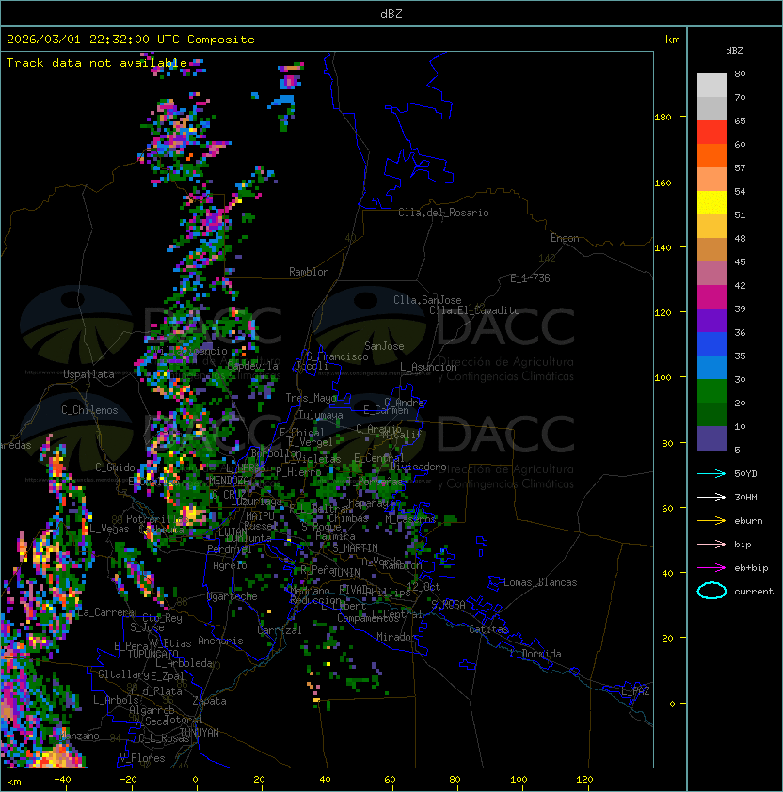
Task: Click the '180' tick on vertical km axis
Action: [663, 118]
